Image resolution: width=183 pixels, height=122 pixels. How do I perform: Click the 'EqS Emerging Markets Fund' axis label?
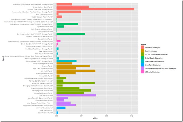tap(41, 29)
